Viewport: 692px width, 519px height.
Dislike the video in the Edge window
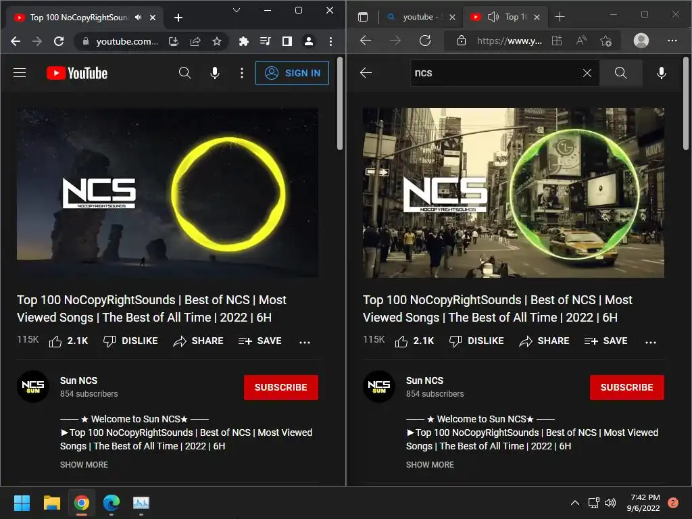point(476,341)
